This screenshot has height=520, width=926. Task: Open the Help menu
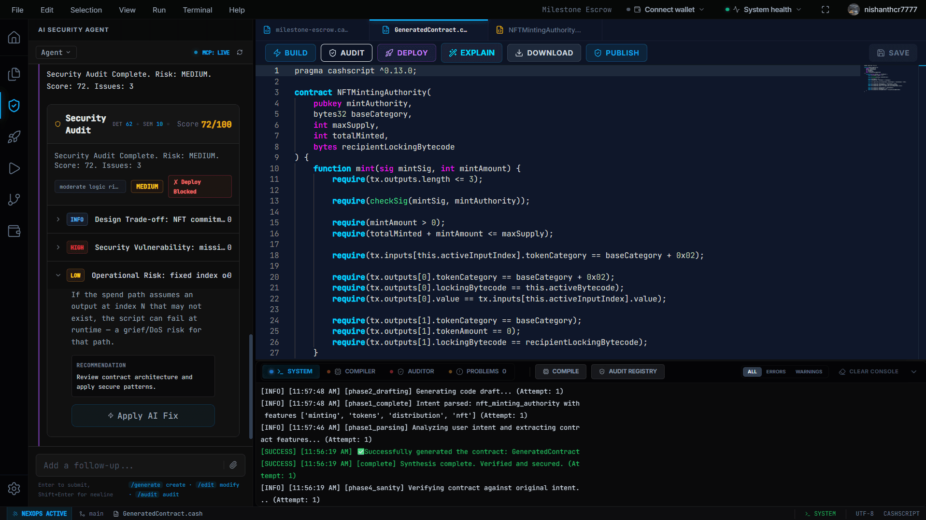tap(237, 10)
